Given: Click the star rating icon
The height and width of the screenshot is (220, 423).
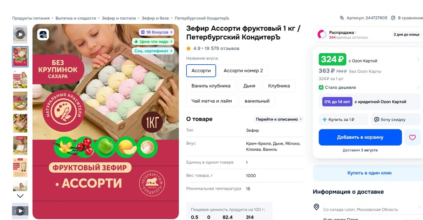Looking at the screenshot, I should tap(189, 48).
